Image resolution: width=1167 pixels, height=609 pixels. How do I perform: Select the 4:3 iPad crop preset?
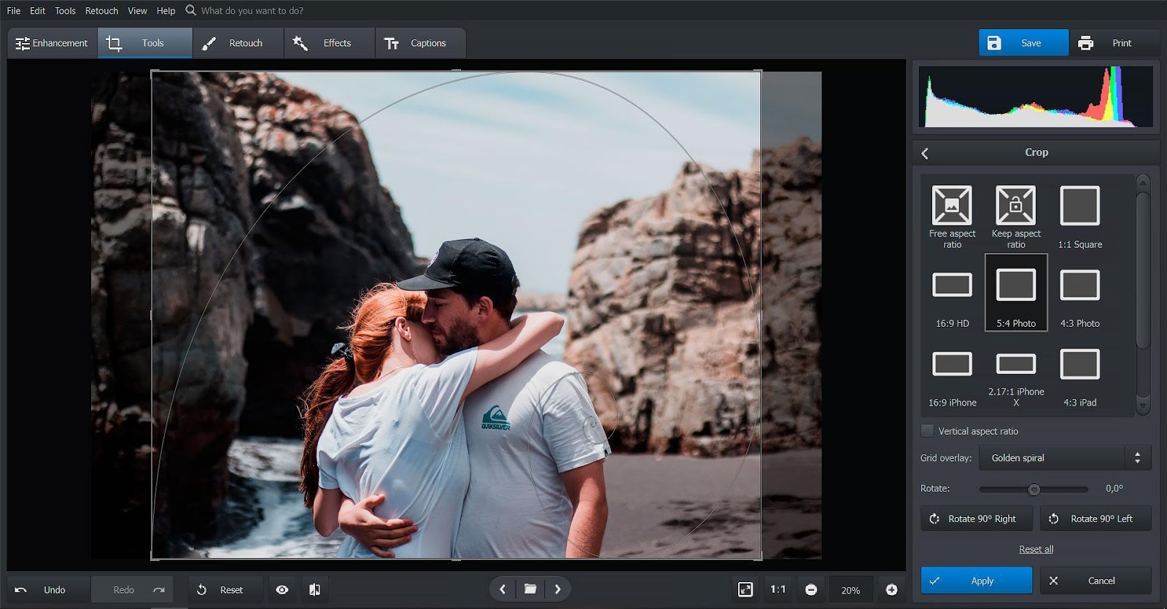(x=1079, y=365)
